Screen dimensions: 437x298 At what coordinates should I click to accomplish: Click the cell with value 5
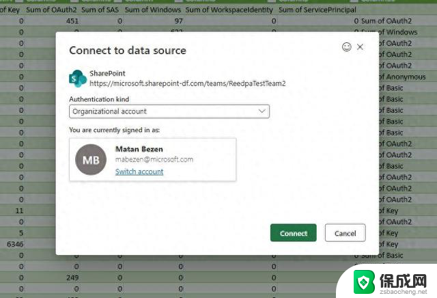click(x=21, y=233)
